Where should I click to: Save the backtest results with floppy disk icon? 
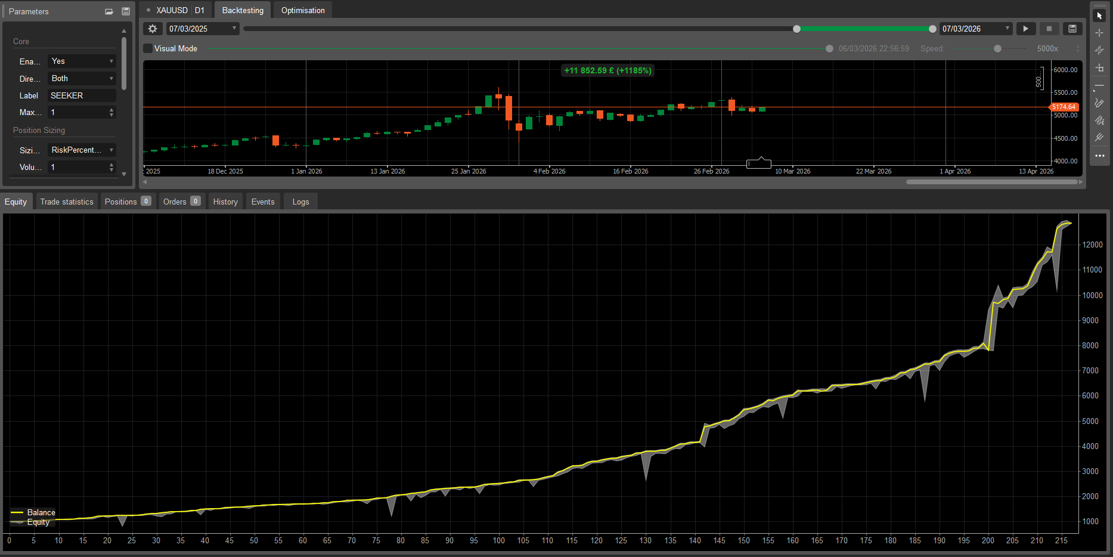pos(1072,28)
